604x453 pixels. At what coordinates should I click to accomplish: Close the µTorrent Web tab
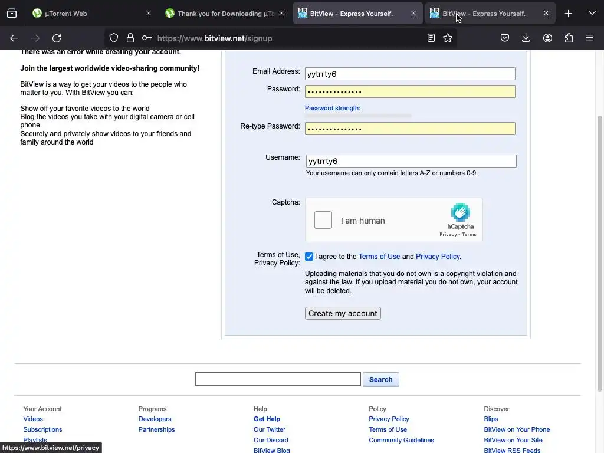click(x=149, y=13)
